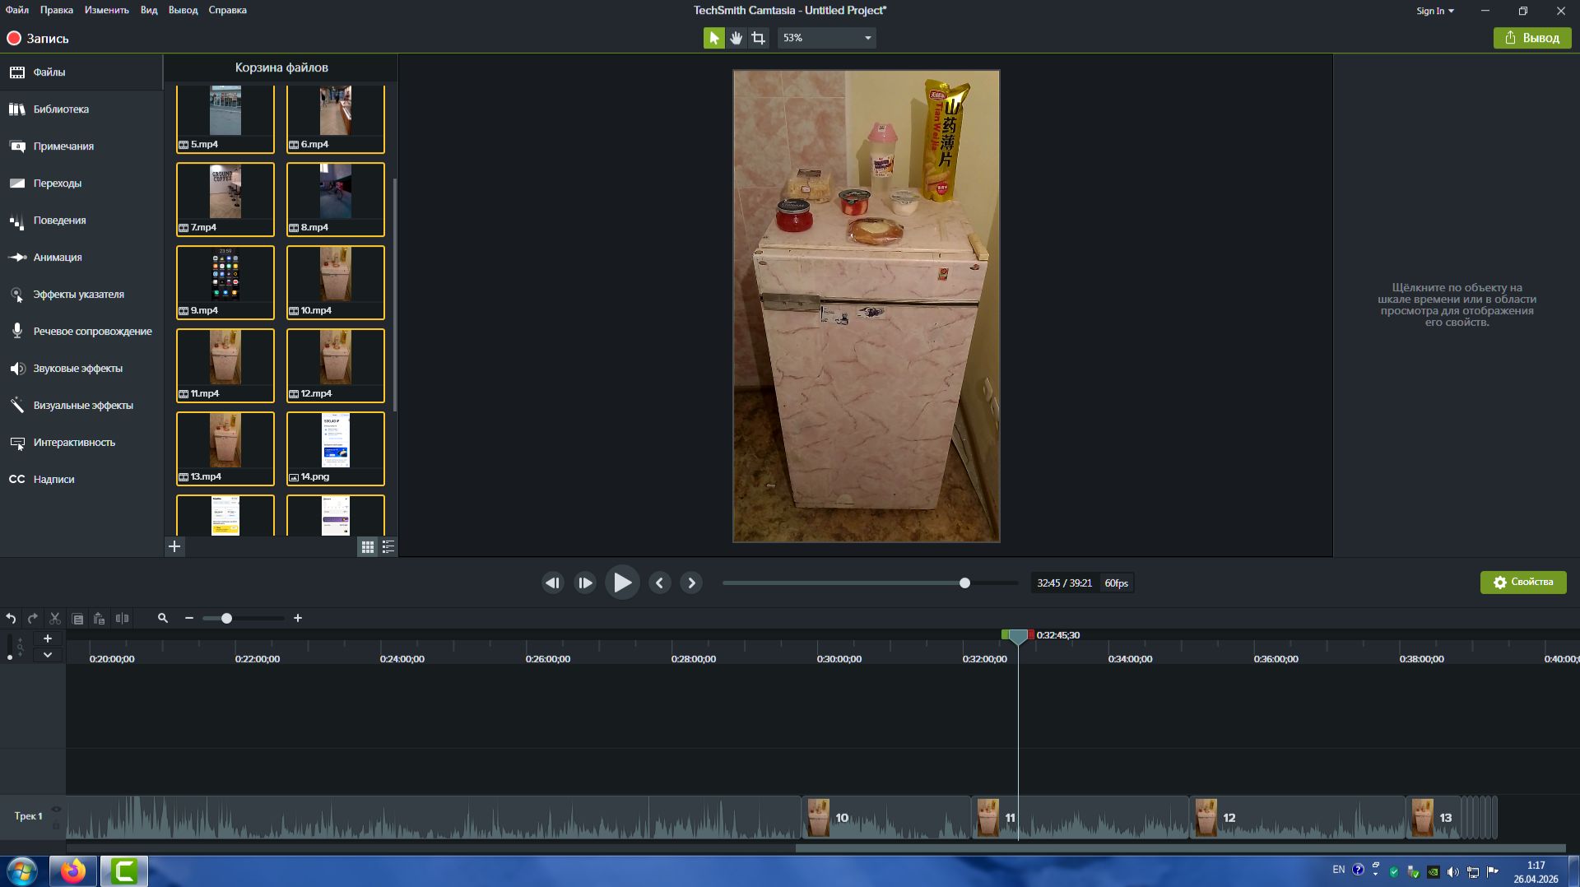
Task: Open the Переходы transitions panel
Action: [81, 183]
